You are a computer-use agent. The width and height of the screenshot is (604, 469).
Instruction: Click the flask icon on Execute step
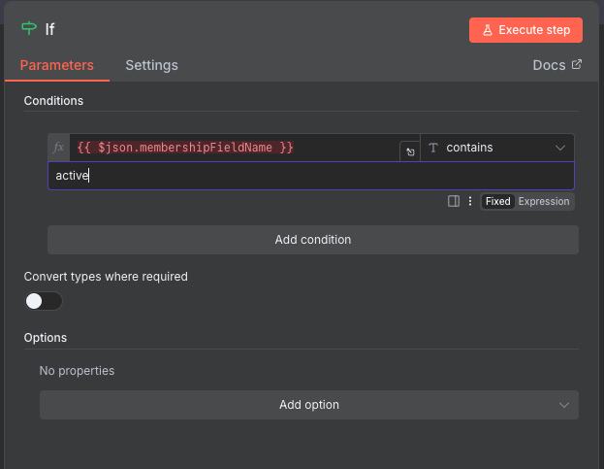pyautogui.click(x=486, y=30)
